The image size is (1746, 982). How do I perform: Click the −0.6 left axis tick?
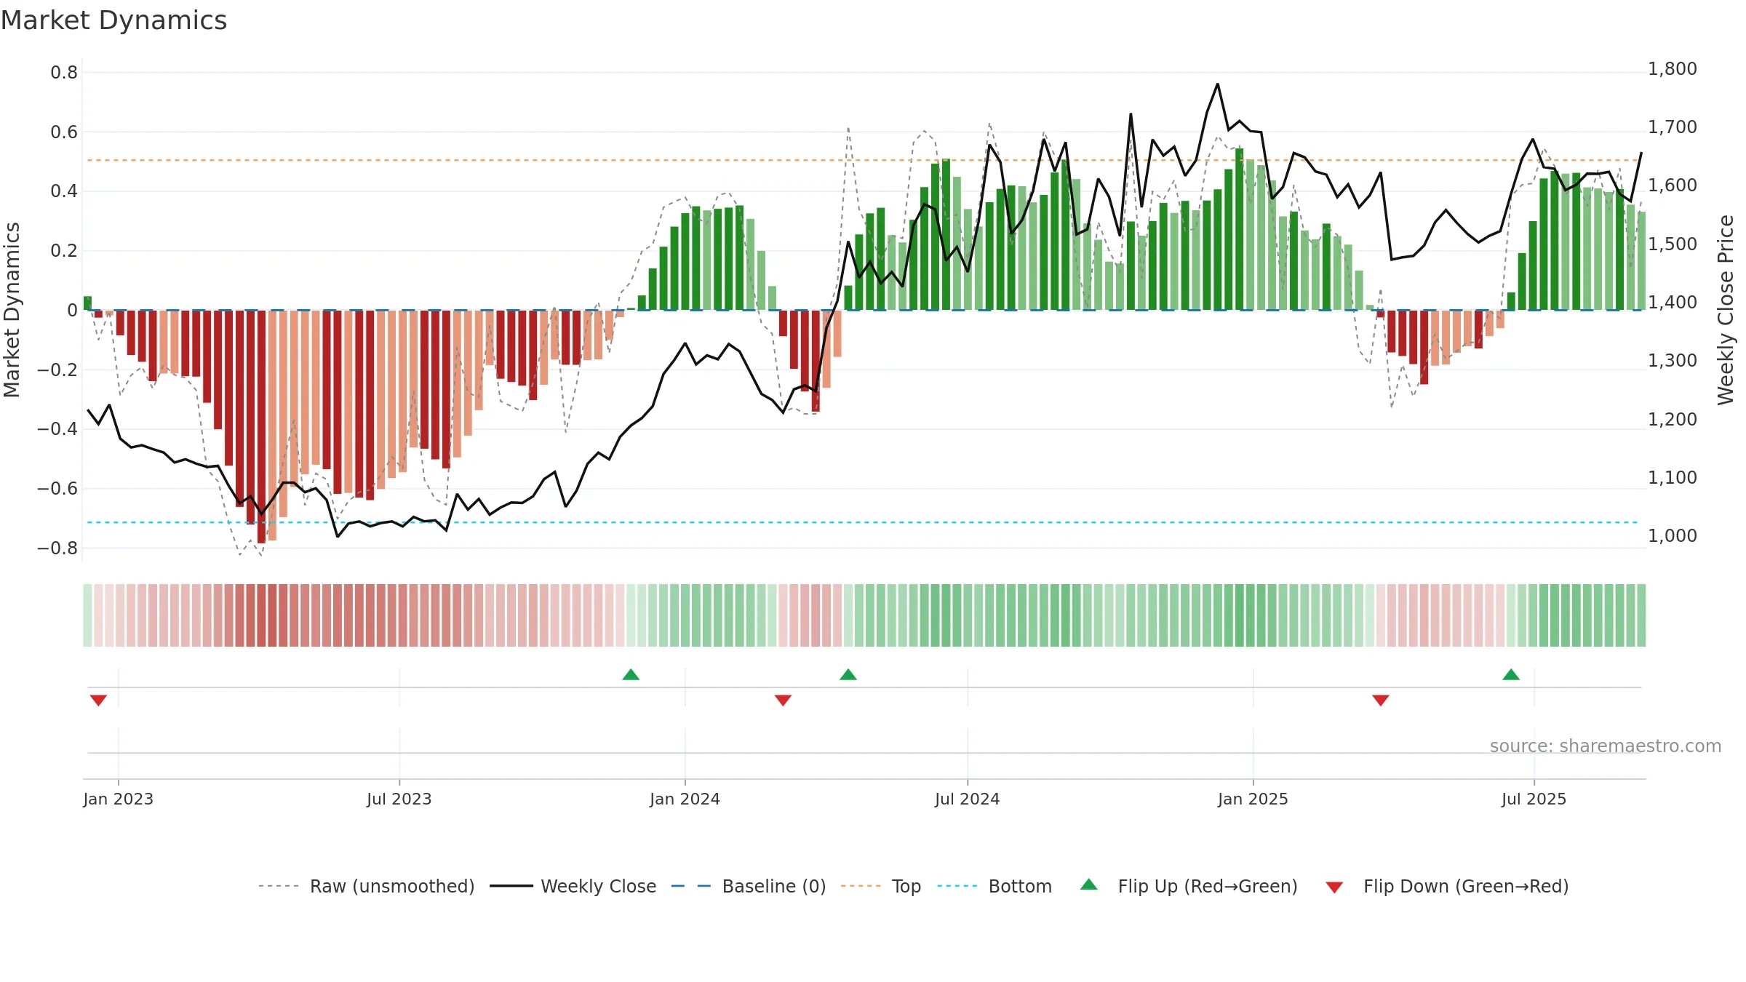[x=57, y=489]
